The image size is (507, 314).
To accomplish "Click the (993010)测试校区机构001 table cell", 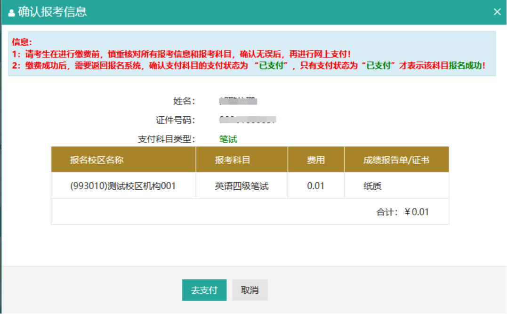I will point(123,186).
